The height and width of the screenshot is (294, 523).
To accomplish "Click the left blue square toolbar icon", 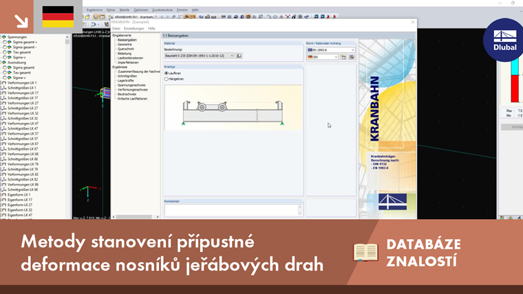I will coord(316,16).
